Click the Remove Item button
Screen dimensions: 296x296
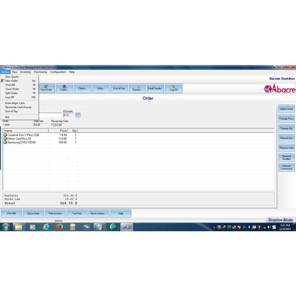(x=286, y=148)
